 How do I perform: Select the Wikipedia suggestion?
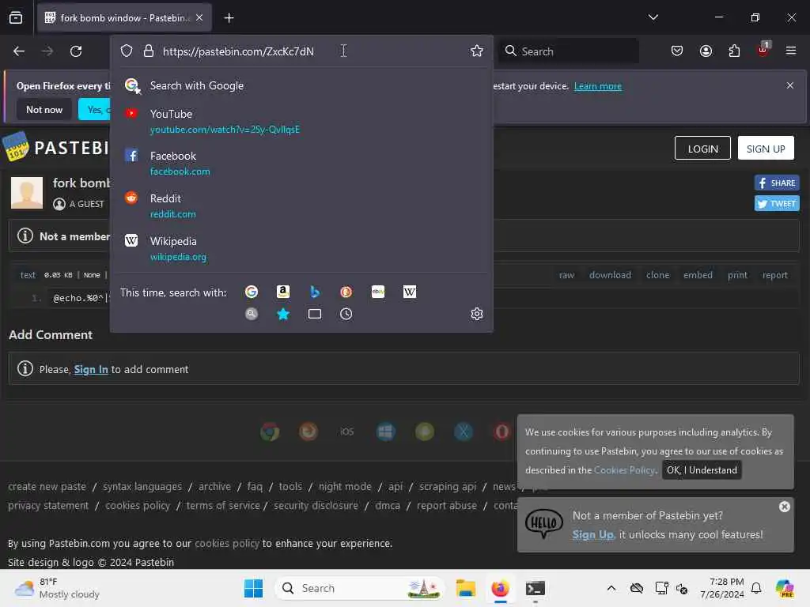point(301,249)
